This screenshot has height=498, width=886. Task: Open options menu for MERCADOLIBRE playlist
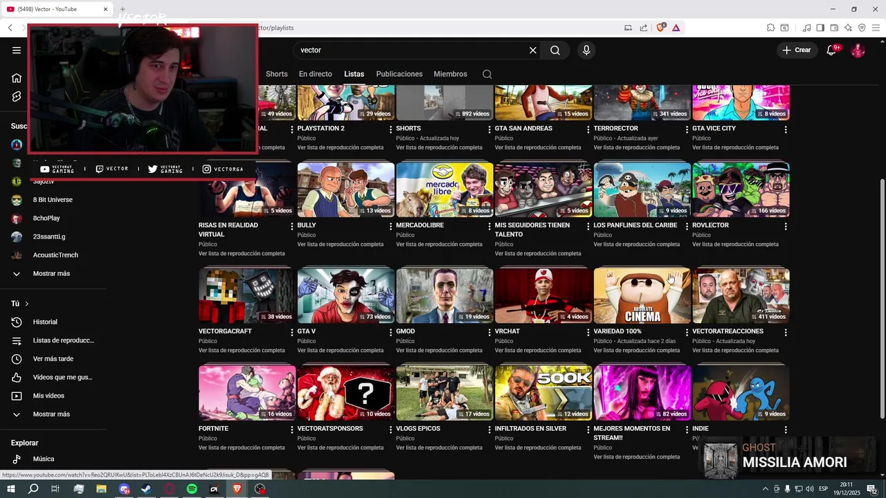click(x=489, y=226)
